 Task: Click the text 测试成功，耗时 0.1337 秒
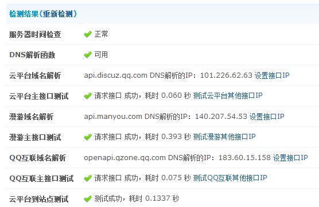[x=137, y=198]
